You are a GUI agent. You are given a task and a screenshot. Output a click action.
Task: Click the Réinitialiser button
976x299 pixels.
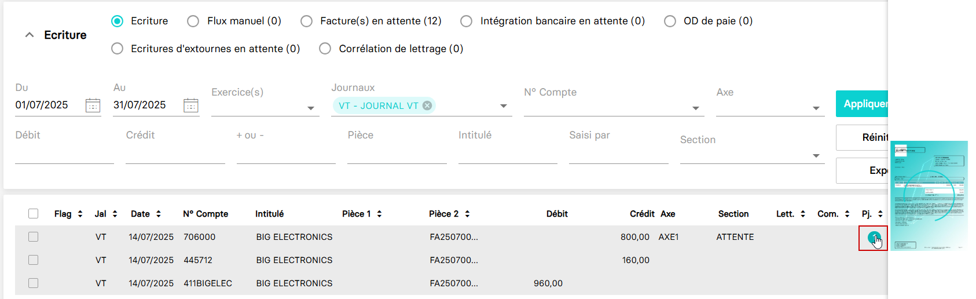[x=863, y=138]
